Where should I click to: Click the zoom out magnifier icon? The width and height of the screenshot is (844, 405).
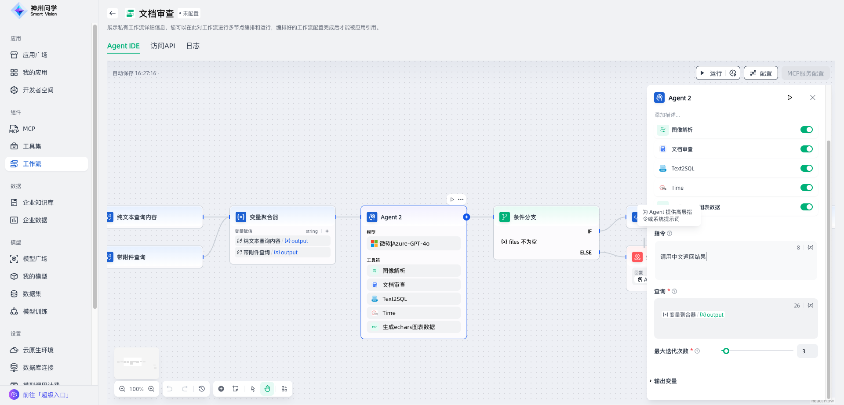point(122,389)
